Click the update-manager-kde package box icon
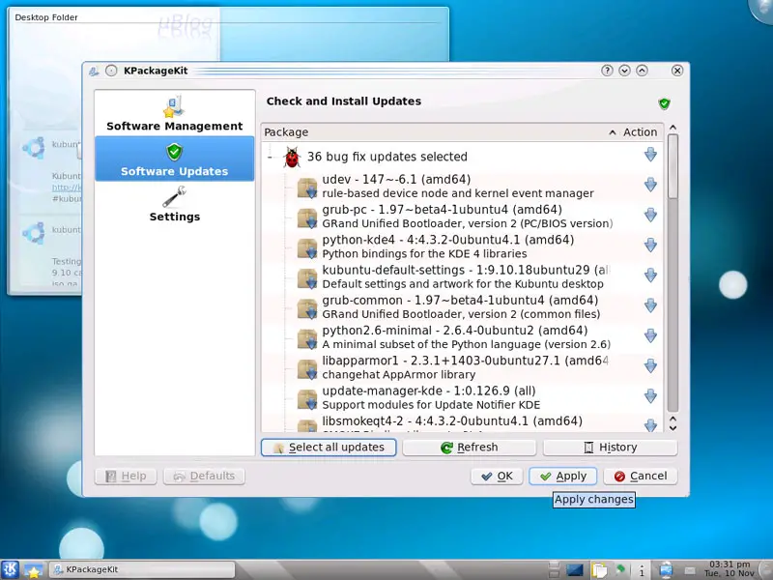The image size is (773, 580). [x=307, y=399]
